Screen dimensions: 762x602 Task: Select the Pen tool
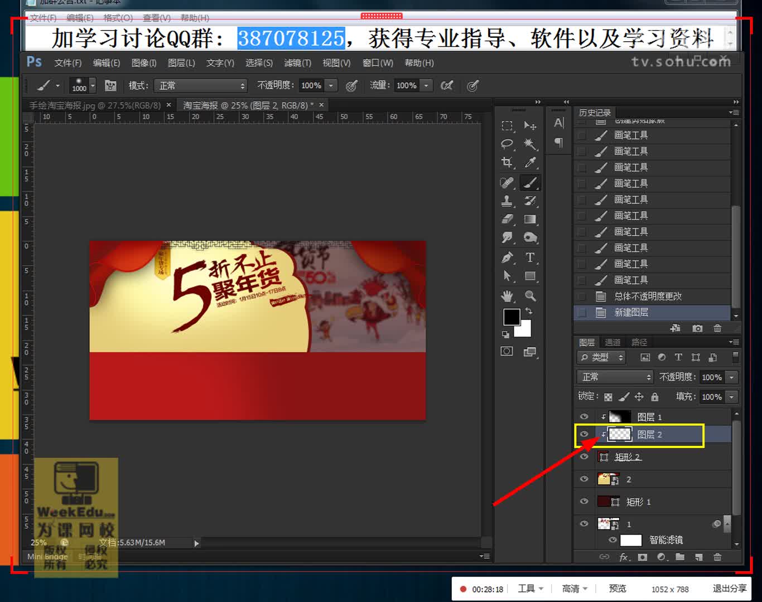click(507, 258)
